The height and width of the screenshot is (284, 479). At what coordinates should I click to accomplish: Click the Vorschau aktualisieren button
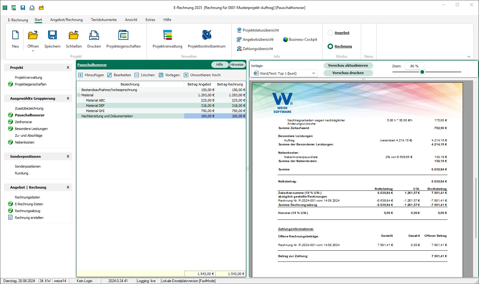pyautogui.click(x=348, y=65)
